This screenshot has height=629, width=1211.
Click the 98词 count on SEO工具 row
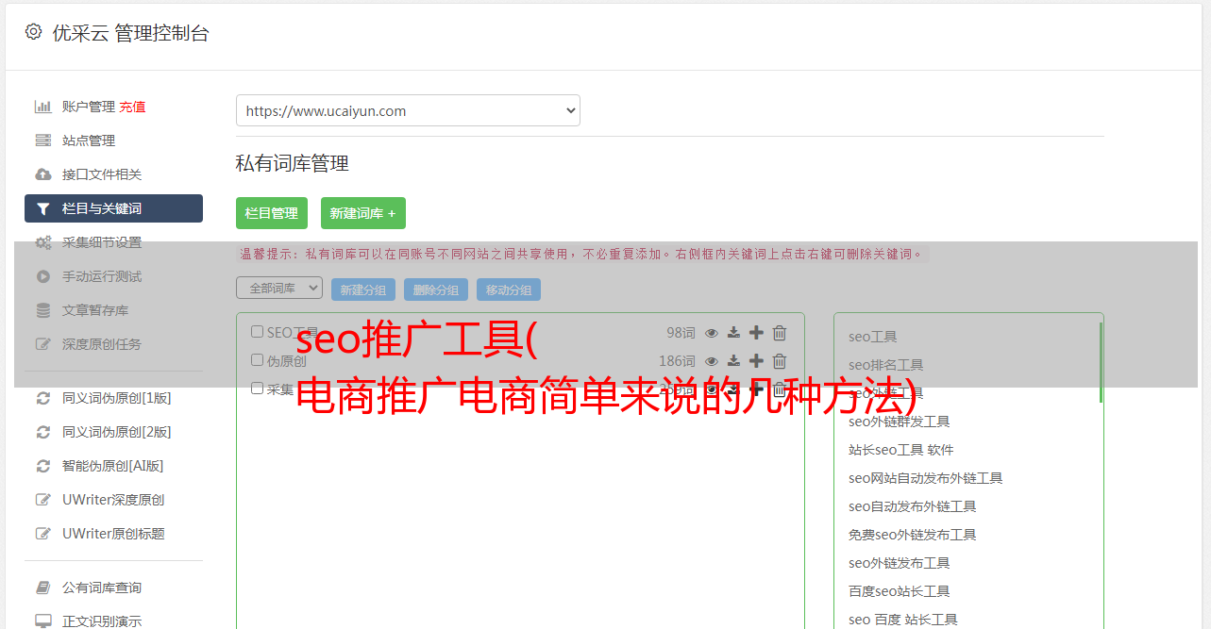pyautogui.click(x=681, y=333)
